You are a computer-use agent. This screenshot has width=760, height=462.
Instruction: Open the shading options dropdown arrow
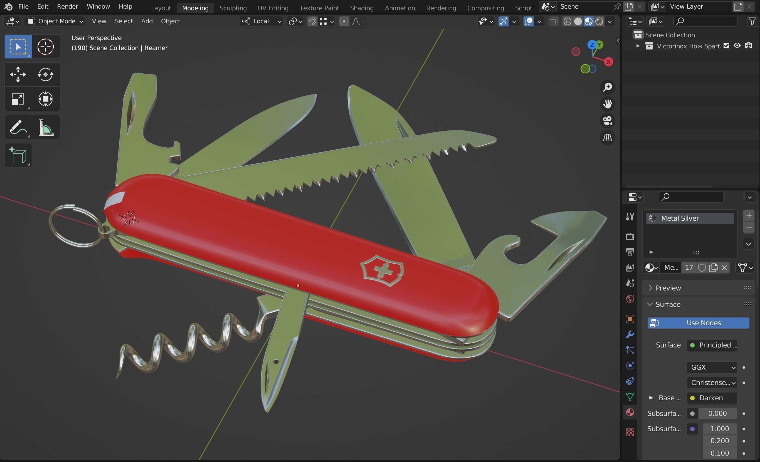pos(610,21)
